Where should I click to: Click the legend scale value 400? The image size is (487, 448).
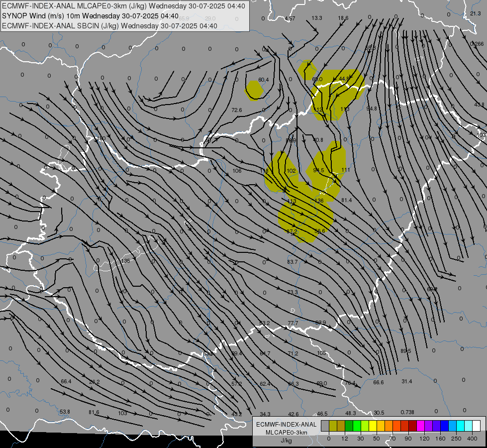pos(472,439)
